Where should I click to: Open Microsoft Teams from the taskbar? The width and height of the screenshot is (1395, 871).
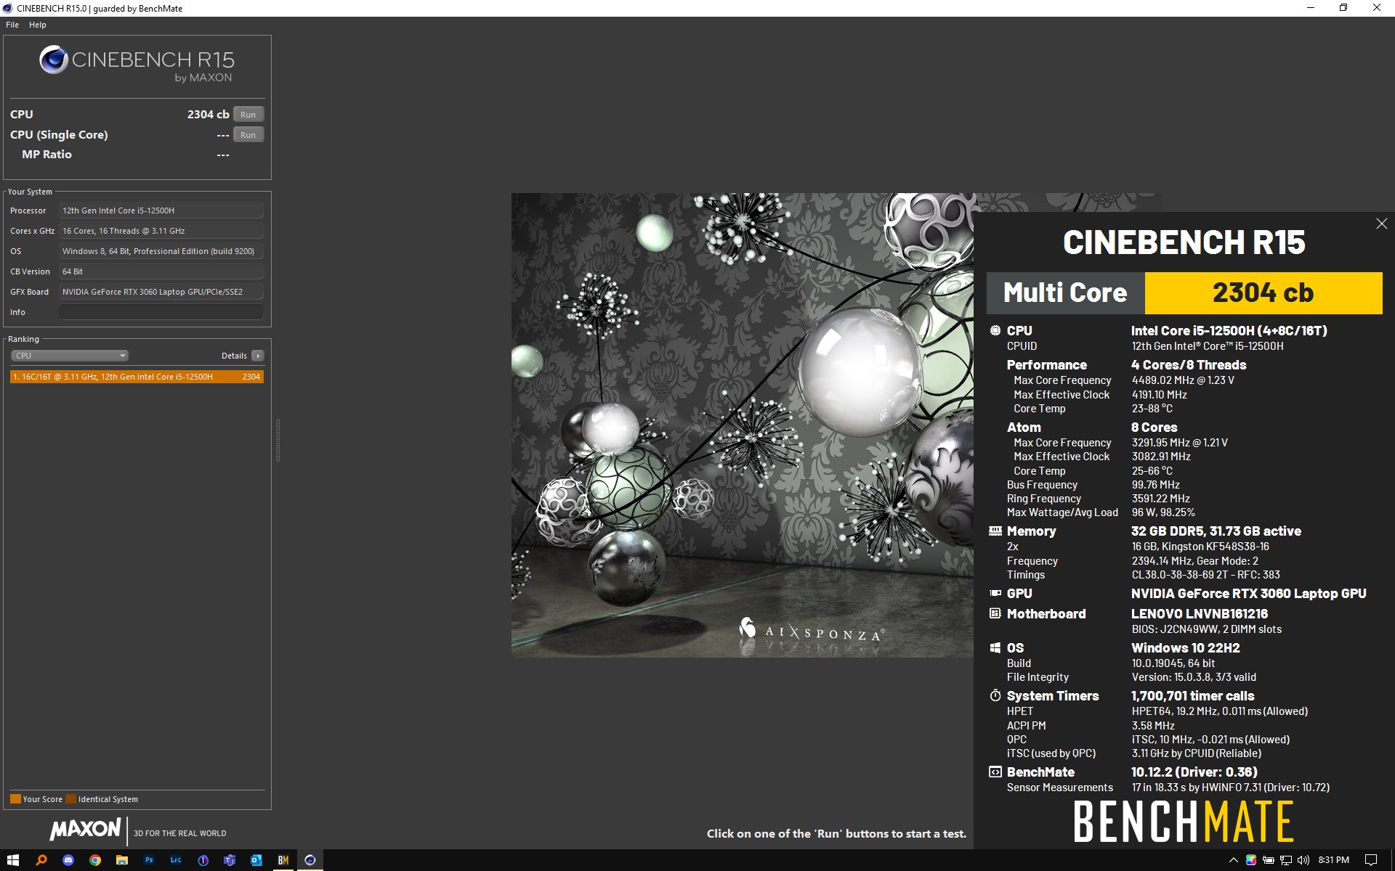pos(230,860)
